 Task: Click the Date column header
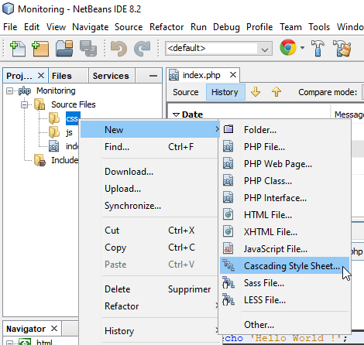tap(249, 114)
